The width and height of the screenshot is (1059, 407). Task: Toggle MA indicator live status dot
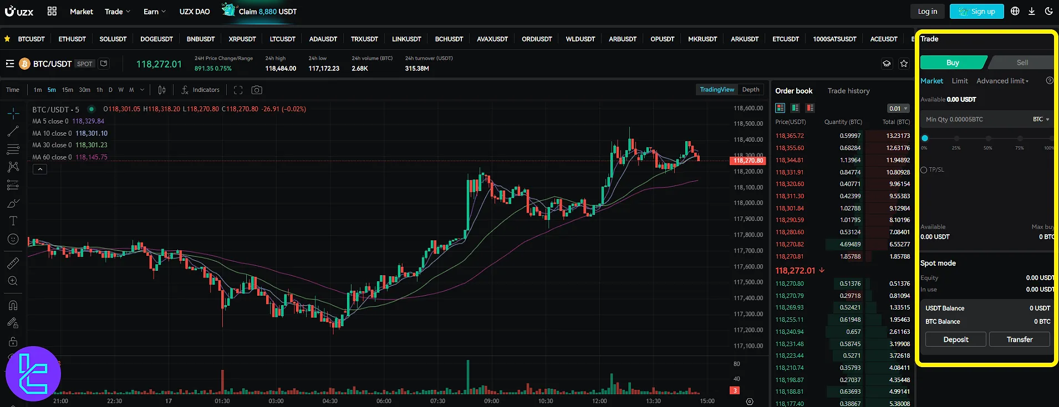tap(91, 109)
